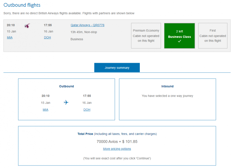Open the Journey summary tab

(x=117, y=68)
